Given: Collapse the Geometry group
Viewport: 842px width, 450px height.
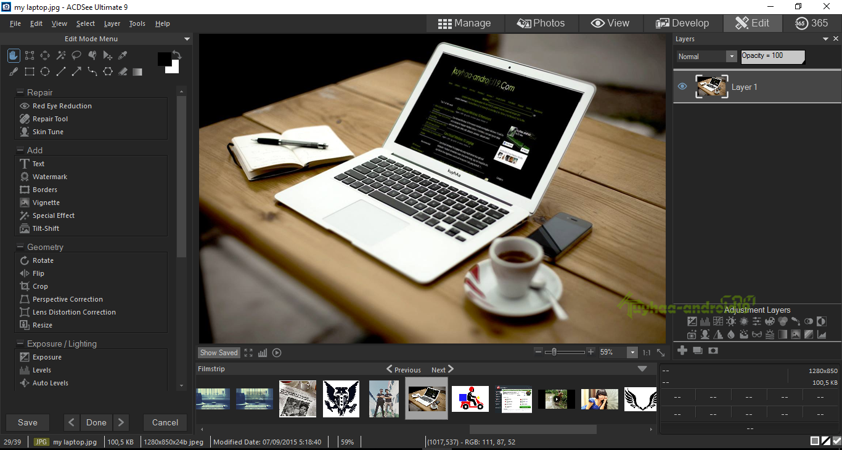Looking at the screenshot, I should pyautogui.click(x=19, y=247).
